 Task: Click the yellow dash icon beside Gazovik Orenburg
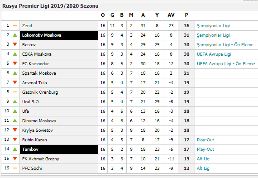[x=15, y=92]
